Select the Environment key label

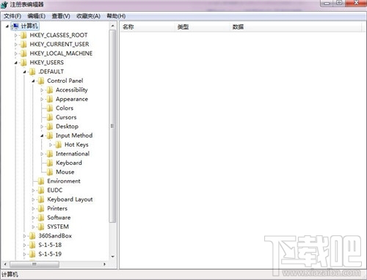pos(64,181)
